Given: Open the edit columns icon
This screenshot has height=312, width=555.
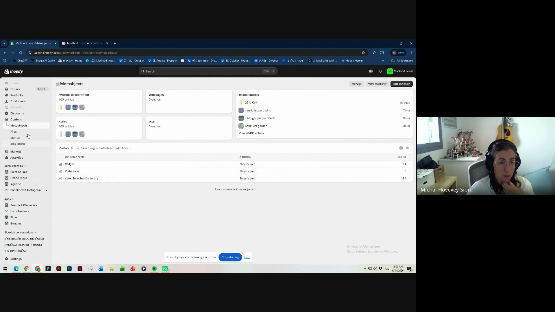Looking at the screenshot, I should 401,148.
